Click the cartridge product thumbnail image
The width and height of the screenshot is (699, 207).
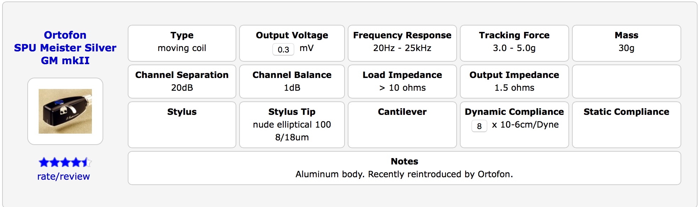(65, 111)
